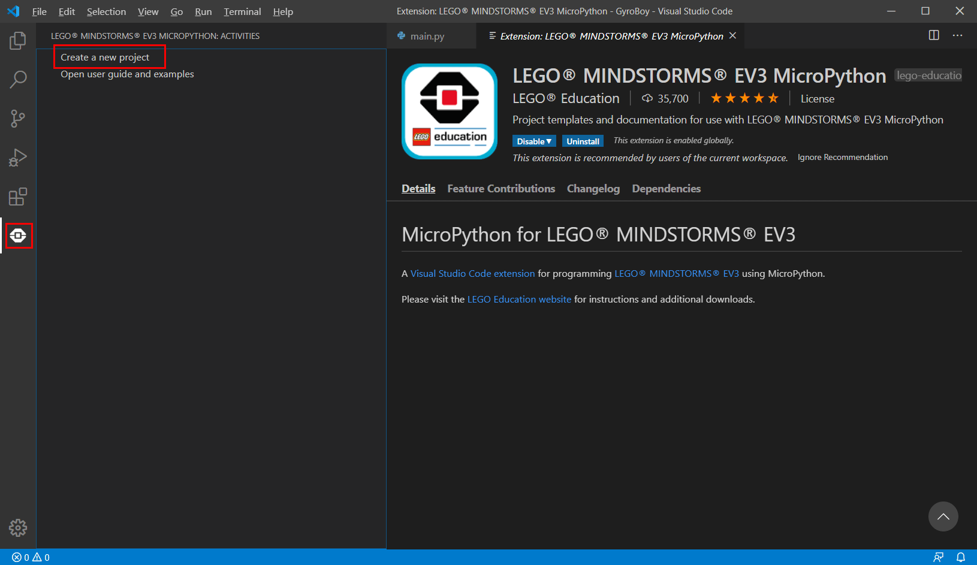
Task: Click the Extension LEGO MINDSTORMS editor tab
Action: point(611,36)
